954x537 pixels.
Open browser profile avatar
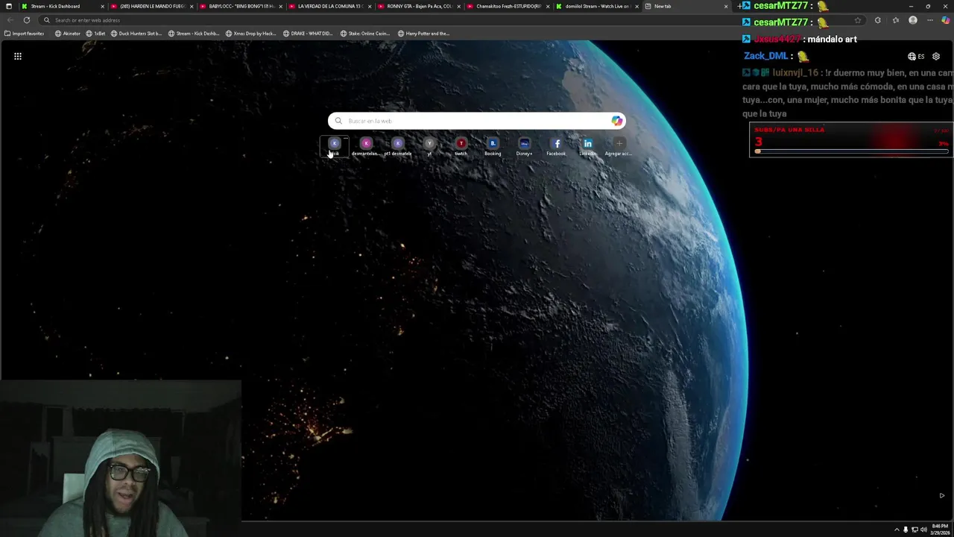tap(913, 20)
